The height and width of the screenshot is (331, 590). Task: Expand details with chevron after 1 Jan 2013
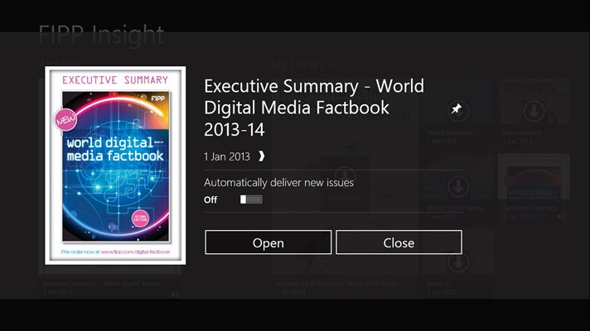(x=262, y=156)
